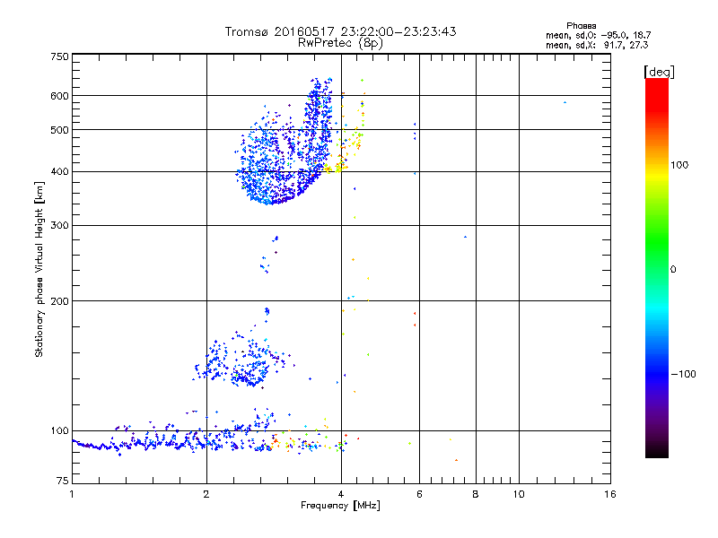Click the "1" frequency tick label
Image resolution: width=718 pixels, height=538 pixels.
click(72, 494)
